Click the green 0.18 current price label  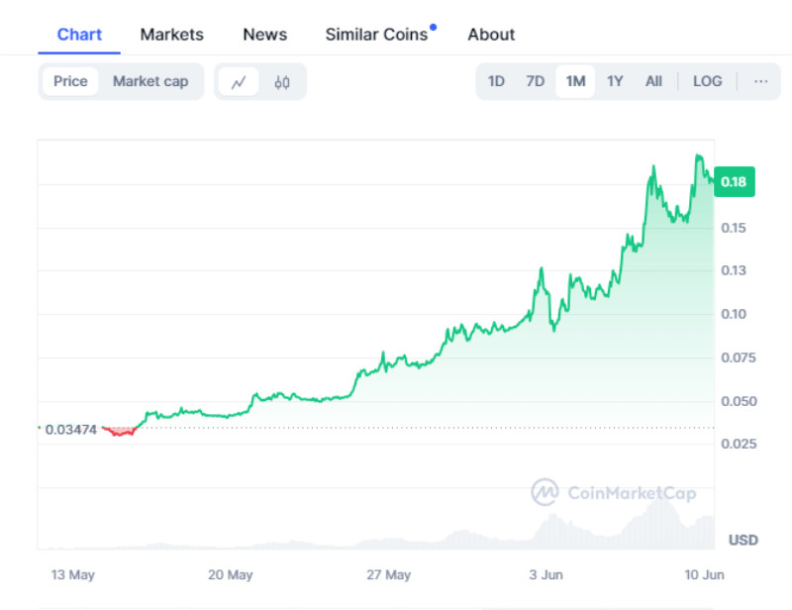[734, 182]
